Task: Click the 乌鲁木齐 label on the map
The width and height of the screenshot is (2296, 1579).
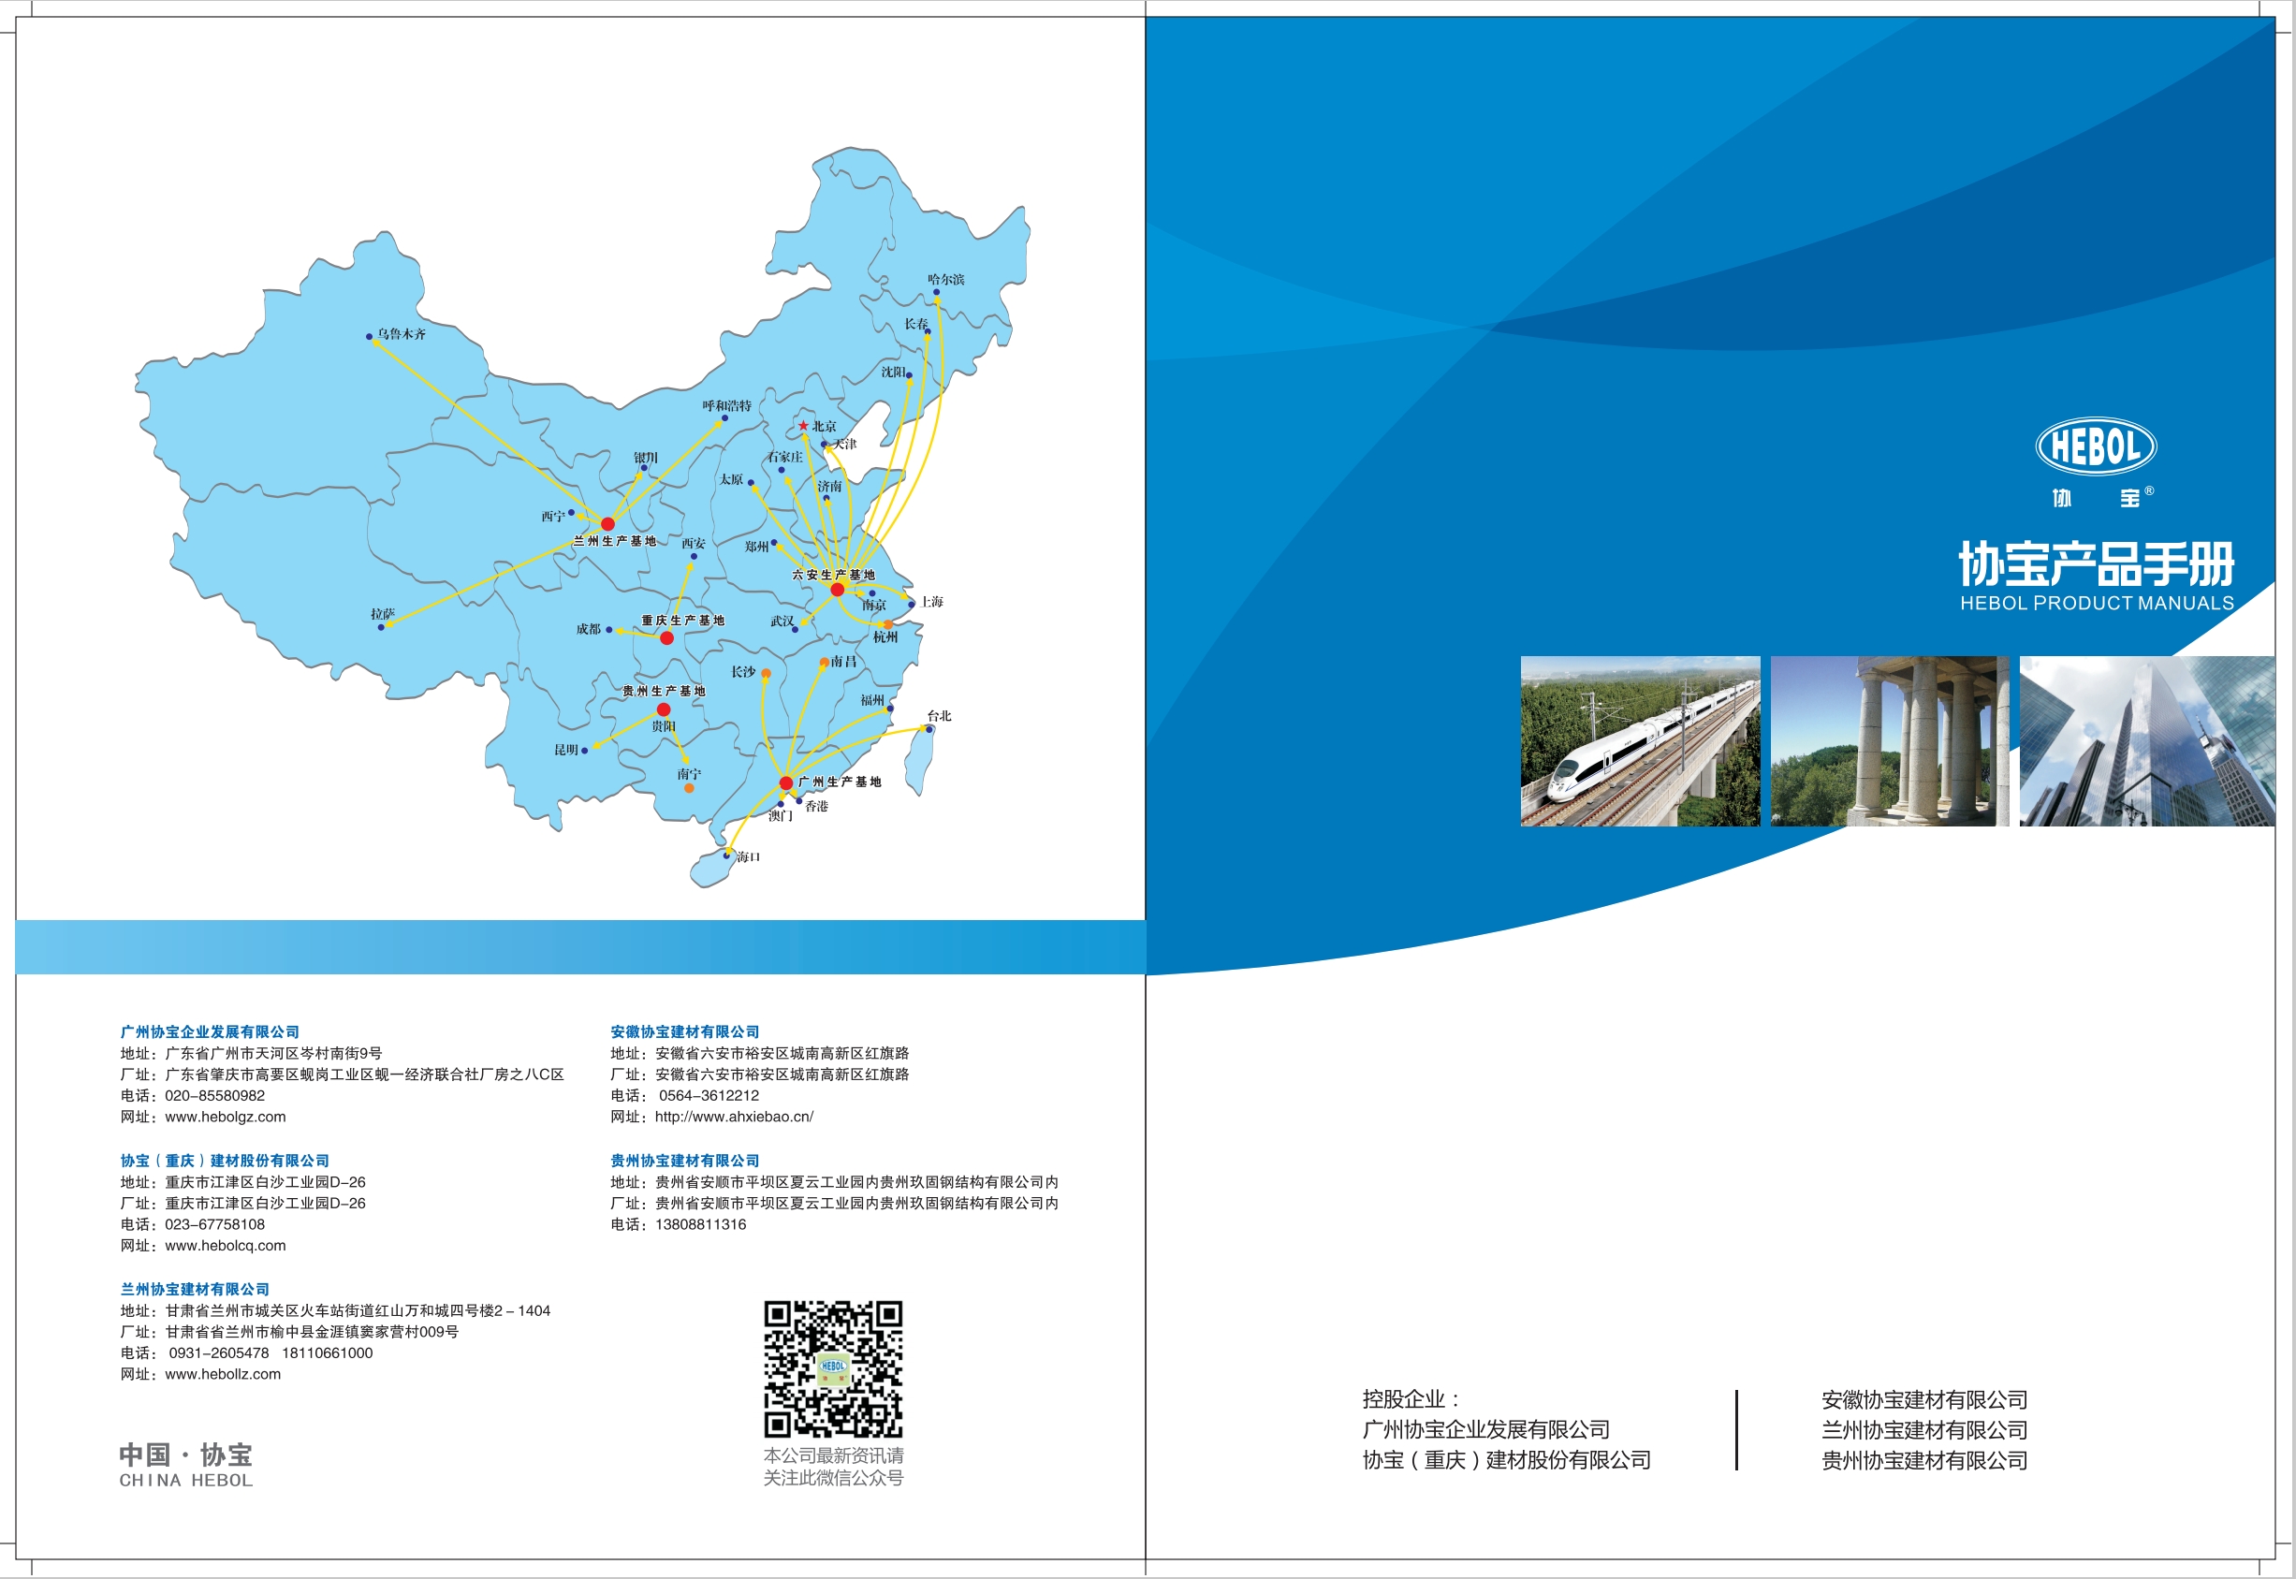Action: pos(402,334)
